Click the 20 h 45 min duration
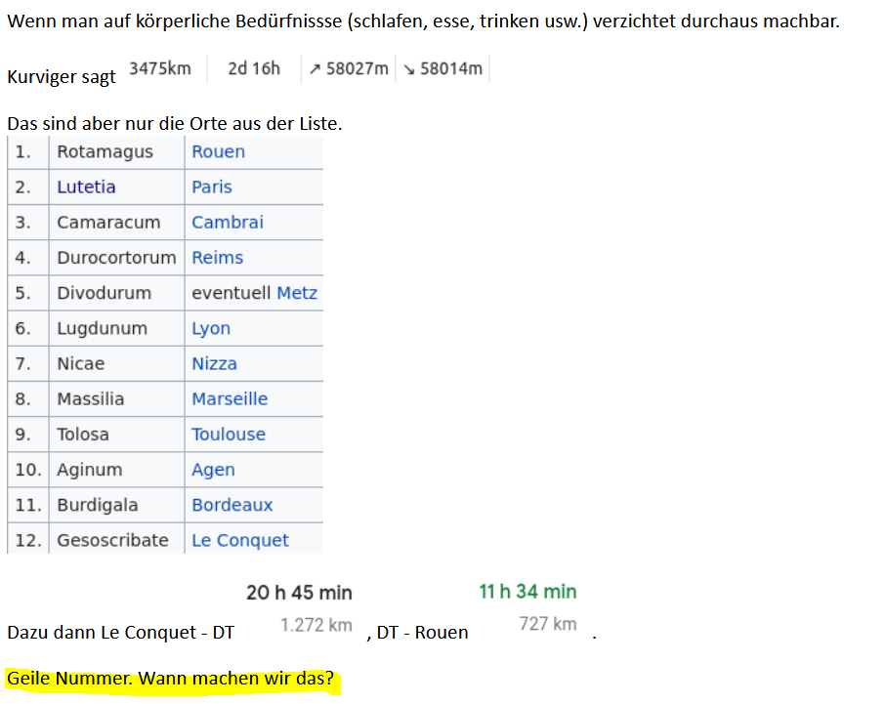Image resolution: width=886 pixels, height=704 pixels. click(299, 593)
